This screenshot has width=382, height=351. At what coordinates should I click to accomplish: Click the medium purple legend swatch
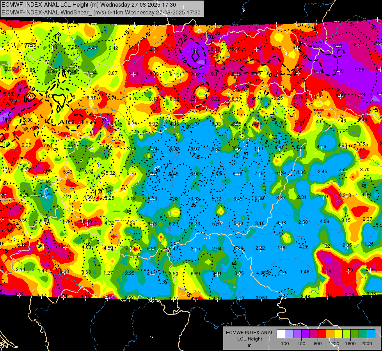coord(297,334)
